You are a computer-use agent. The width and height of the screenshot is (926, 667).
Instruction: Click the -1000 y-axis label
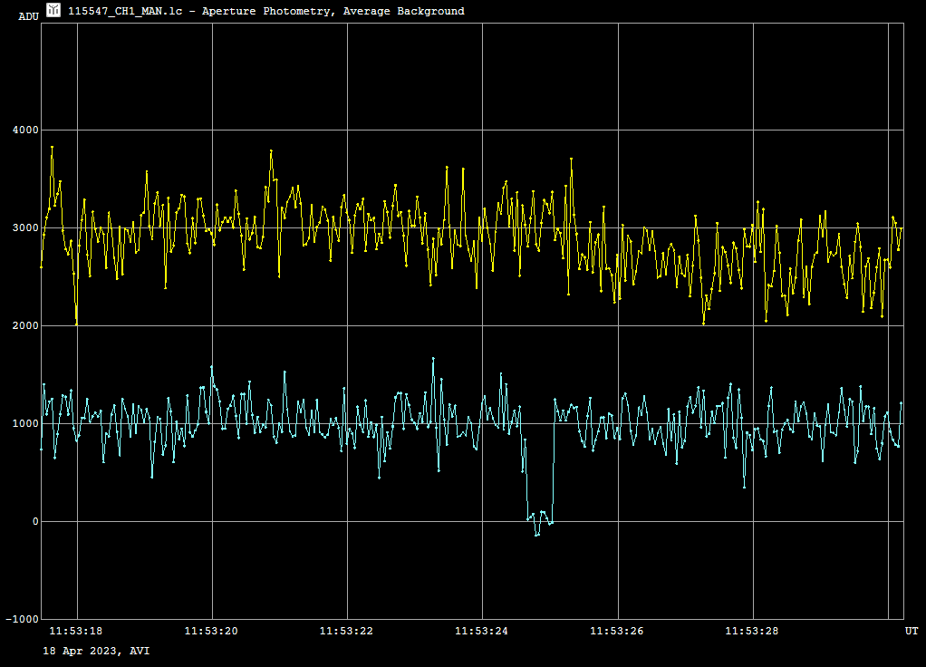tap(23, 619)
